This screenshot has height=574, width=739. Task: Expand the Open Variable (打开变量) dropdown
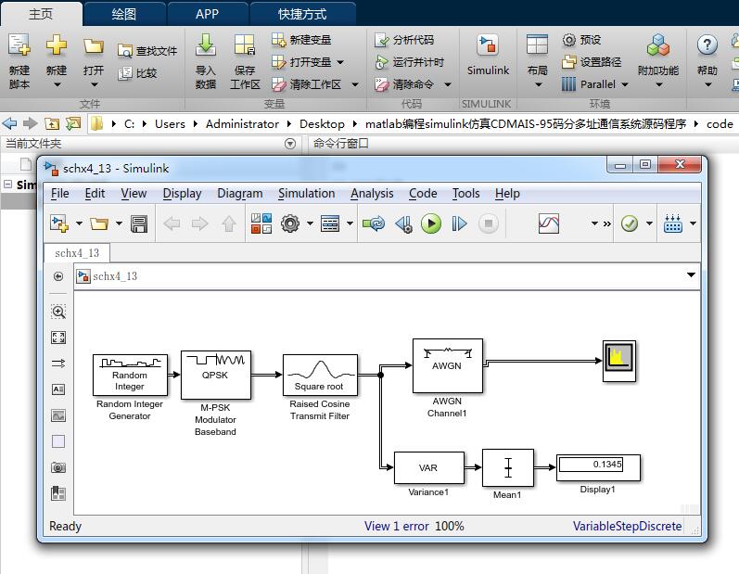point(340,62)
